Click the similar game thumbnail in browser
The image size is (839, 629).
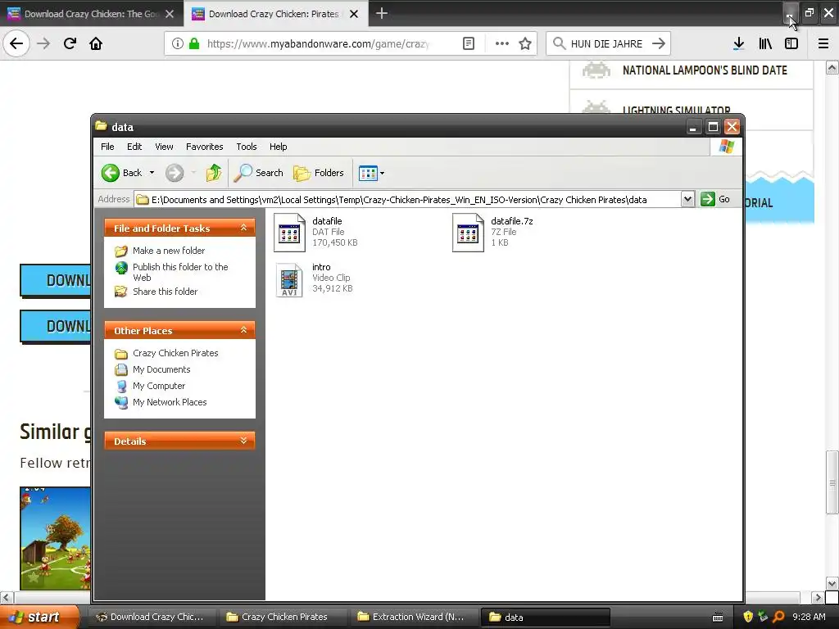pyautogui.click(x=55, y=538)
